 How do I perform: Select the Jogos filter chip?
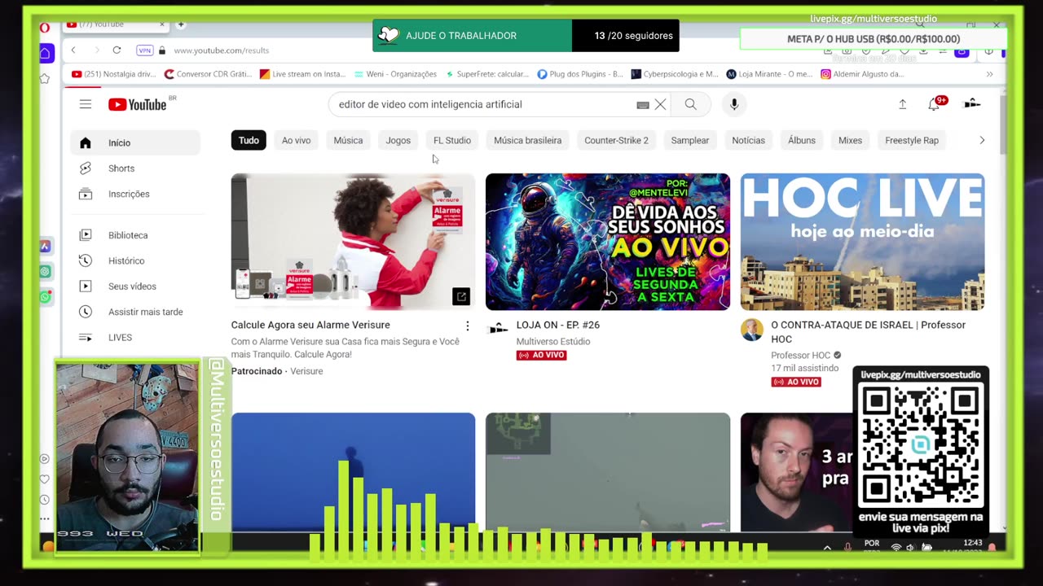tap(398, 141)
